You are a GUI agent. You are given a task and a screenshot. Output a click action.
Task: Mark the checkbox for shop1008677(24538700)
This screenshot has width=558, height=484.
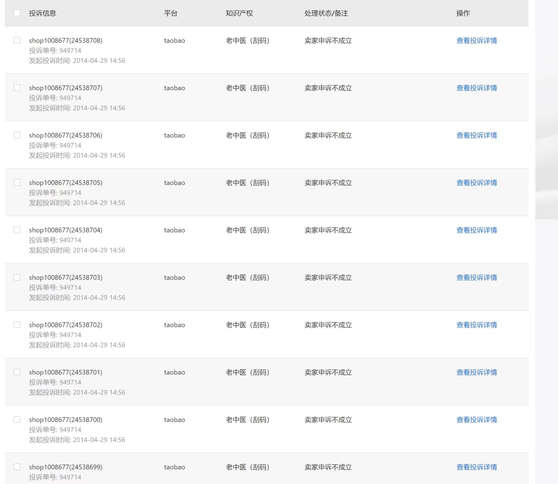17,420
